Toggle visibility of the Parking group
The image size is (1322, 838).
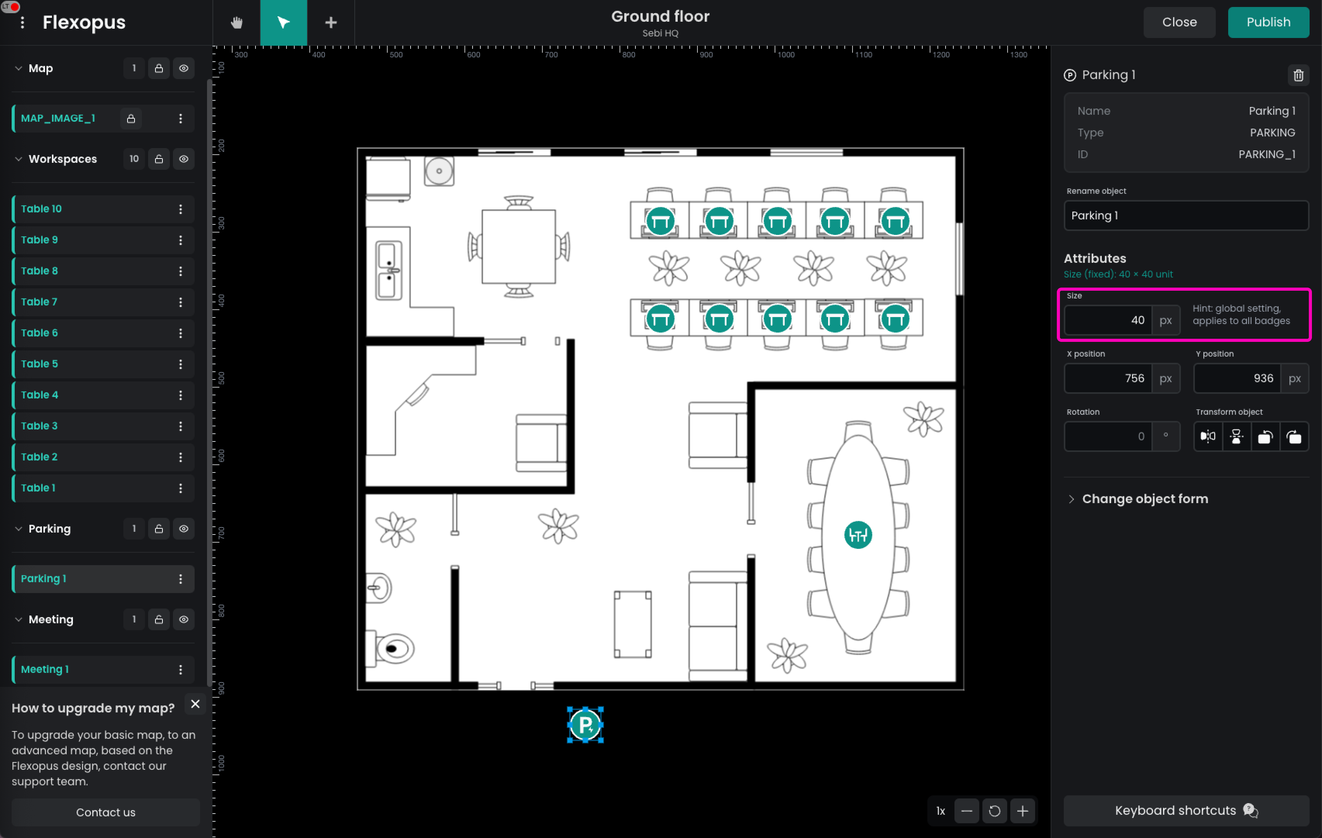(x=184, y=528)
